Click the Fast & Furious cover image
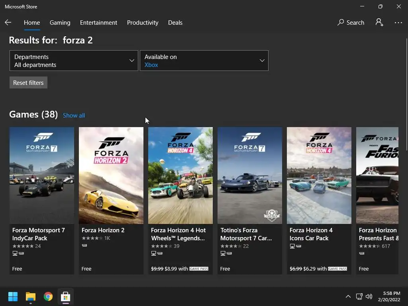408x306 pixels. (377, 175)
